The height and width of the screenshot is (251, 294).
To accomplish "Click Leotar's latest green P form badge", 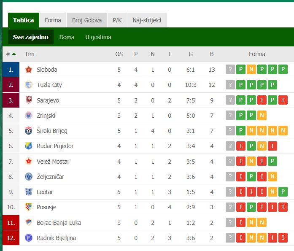I will (283, 192).
